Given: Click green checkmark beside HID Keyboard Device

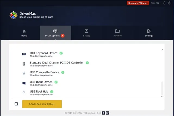Looking at the screenshot, I should 61,53.
